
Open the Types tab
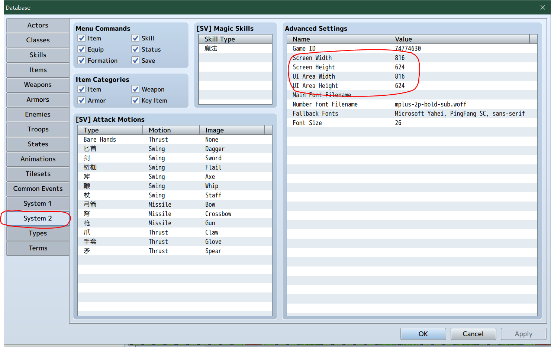click(x=38, y=233)
